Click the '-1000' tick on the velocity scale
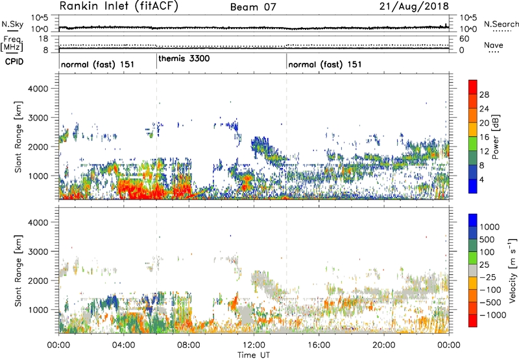The width and height of the screenshot is (519, 359). pyautogui.click(x=493, y=315)
